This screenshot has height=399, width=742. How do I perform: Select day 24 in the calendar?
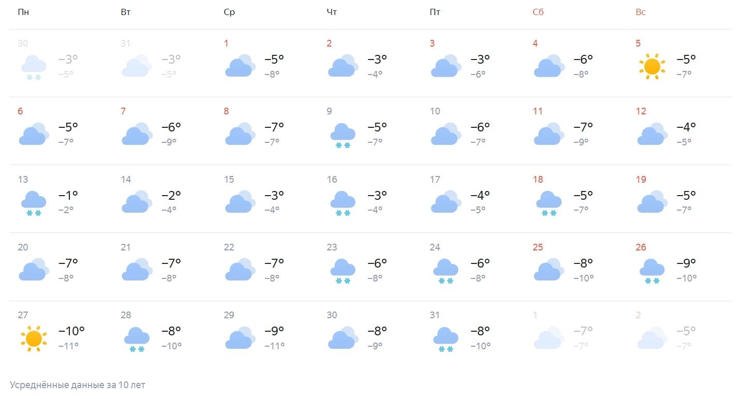435,247
